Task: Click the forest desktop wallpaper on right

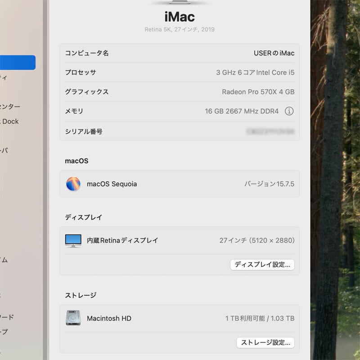Action: [x=335, y=180]
